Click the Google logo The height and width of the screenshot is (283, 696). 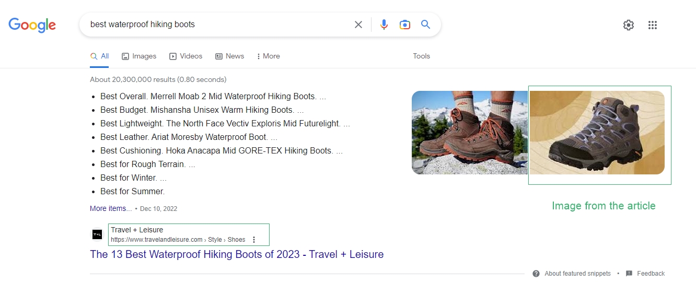click(x=32, y=25)
